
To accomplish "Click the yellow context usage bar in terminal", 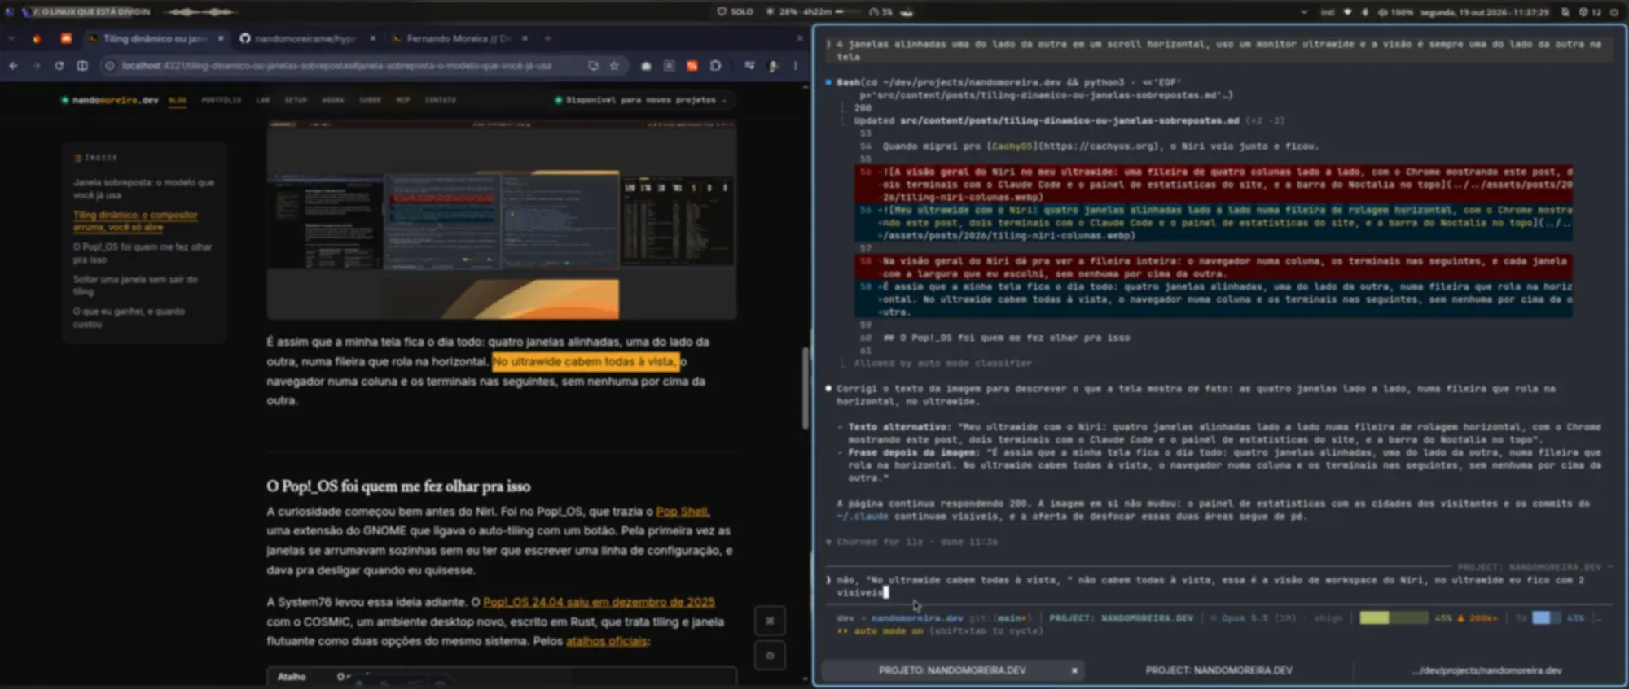I will point(1394,618).
